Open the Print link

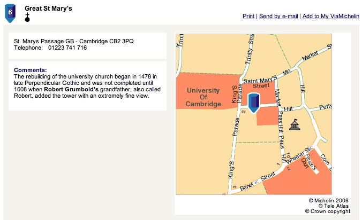pos(248,16)
